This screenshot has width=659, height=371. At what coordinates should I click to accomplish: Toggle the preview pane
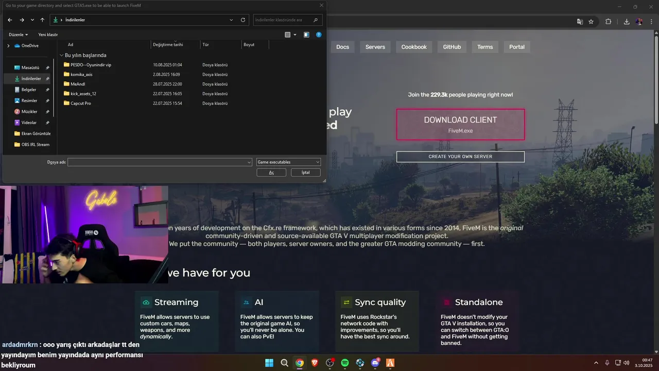(x=306, y=35)
